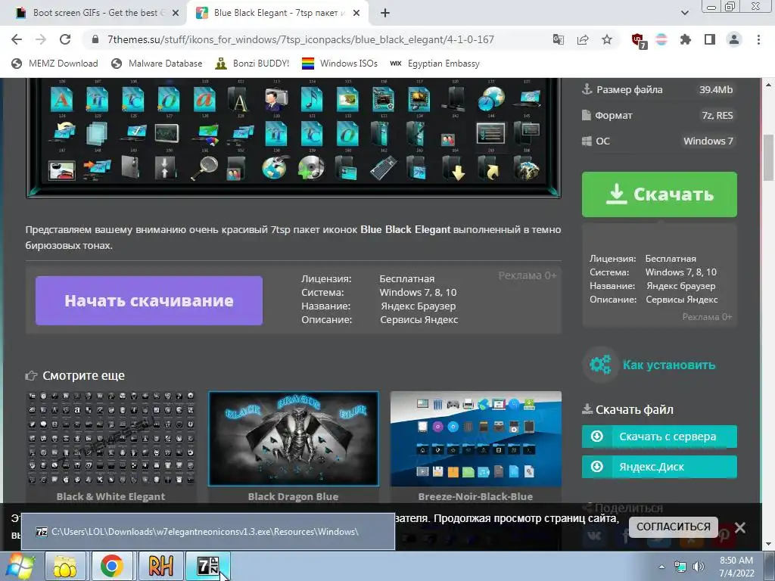Open the Bonzi BUDDY! bookmark
Image resolution: width=775 pixels, height=581 pixels.
(252, 64)
